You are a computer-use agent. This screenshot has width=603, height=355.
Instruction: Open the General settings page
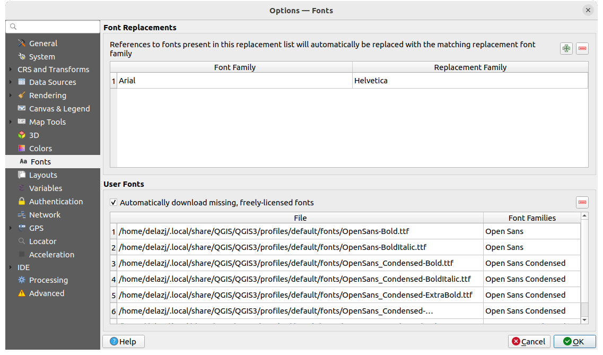(43, 44)
